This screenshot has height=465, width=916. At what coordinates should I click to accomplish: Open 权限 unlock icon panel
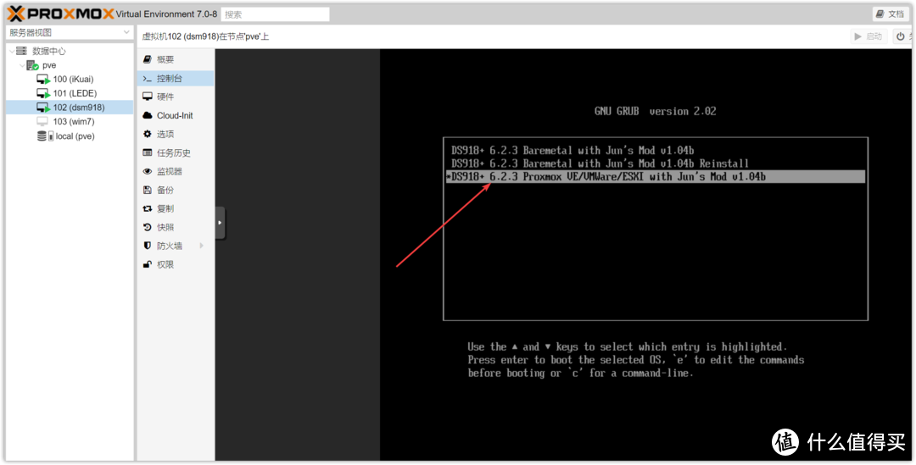point(148,265)
